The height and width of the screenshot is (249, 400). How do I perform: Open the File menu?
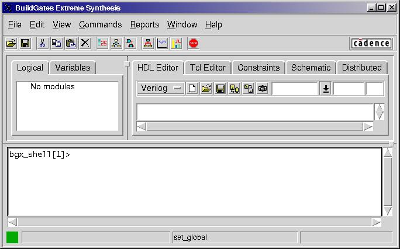pyautogui.click(x=15, y=24)
